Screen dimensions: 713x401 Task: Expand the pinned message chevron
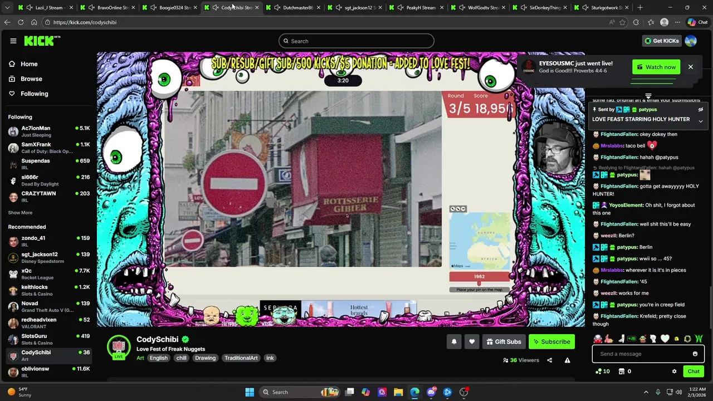tap(701, 121)
